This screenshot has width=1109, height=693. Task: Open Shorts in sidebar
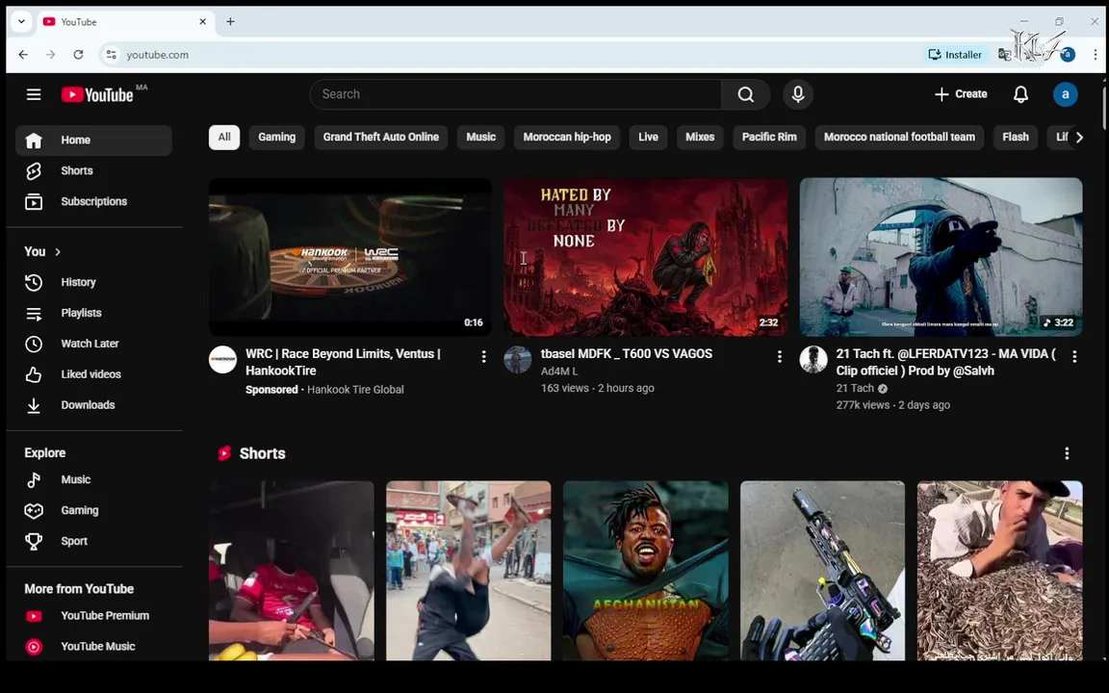coord(93,170)
